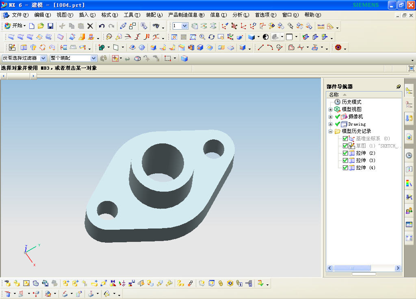The image size is (416, 299).
Task: Undo the last action
Action: click(102, 26)
